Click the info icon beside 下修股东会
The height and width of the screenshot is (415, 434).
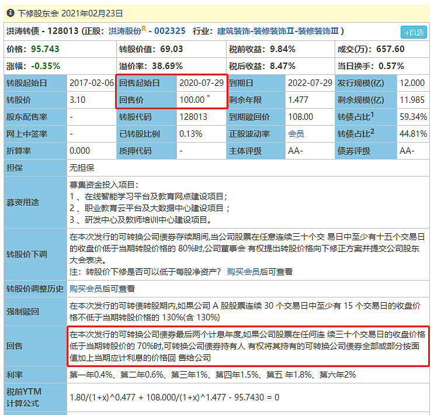click(x=11, y=12)
